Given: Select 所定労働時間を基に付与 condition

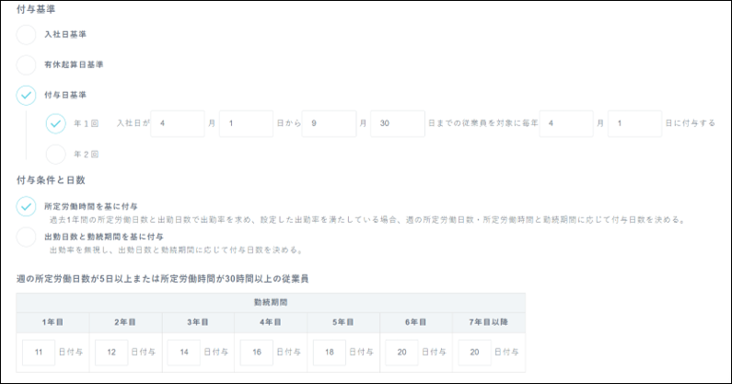Looking at the screenshot, I should point(27,206).
